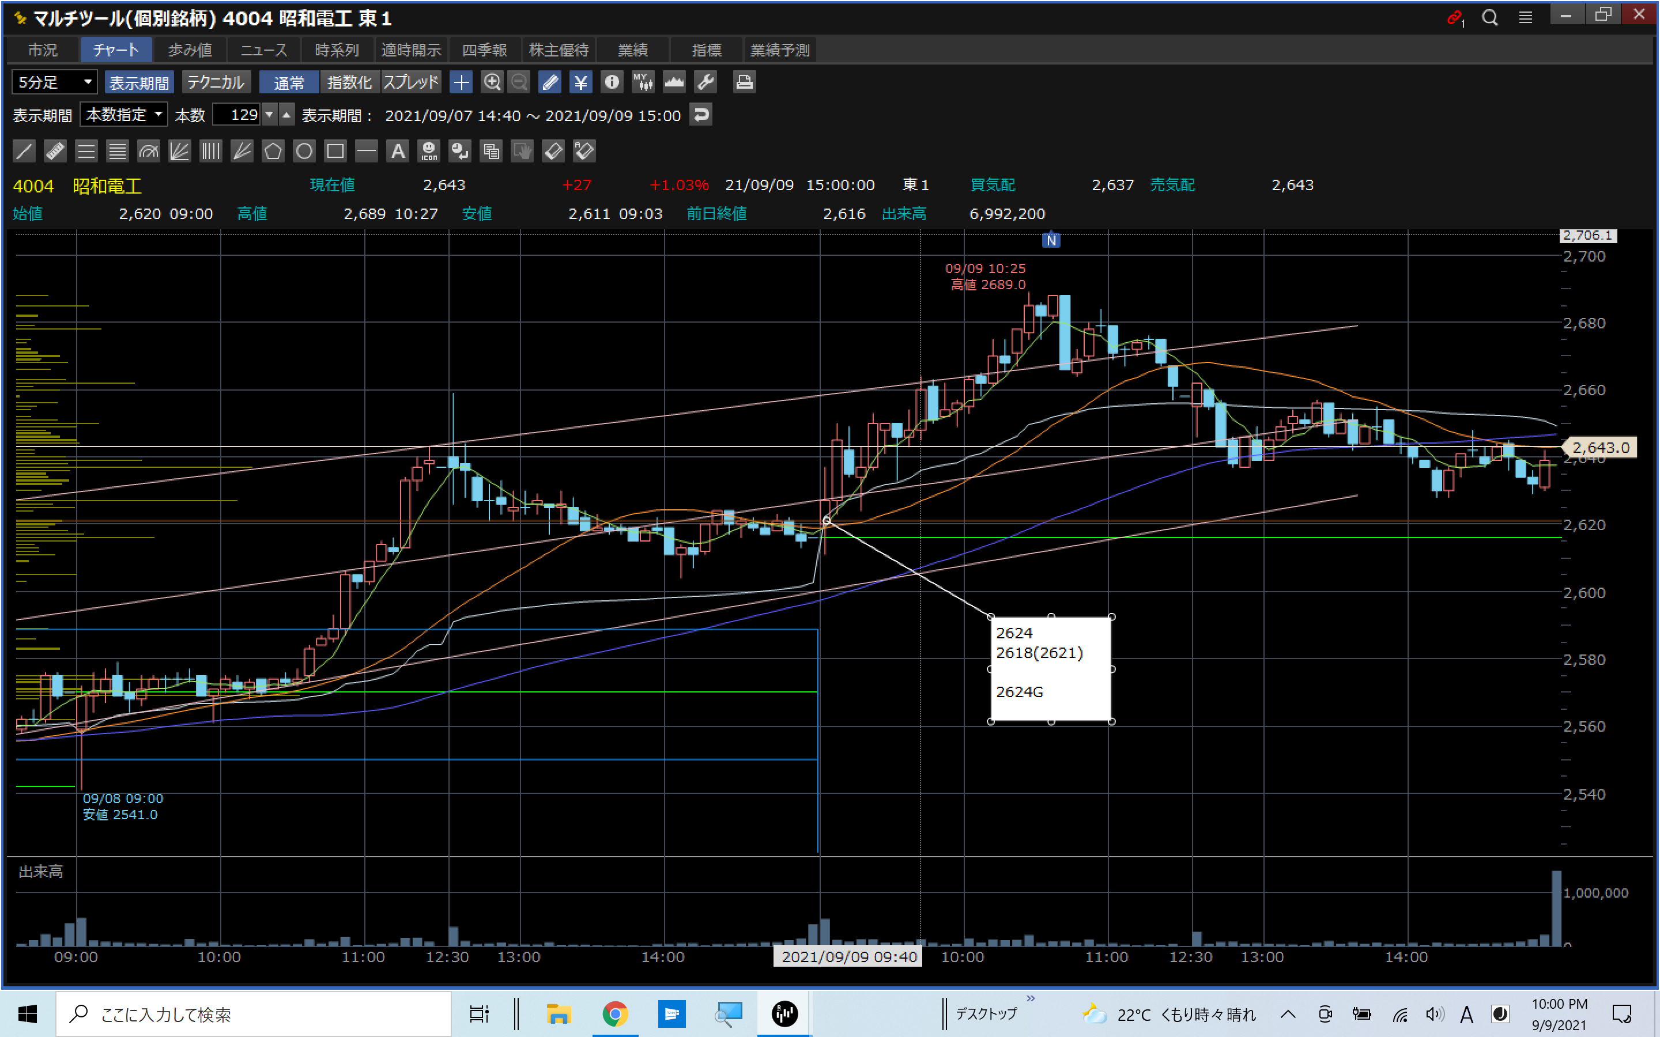The image size is (1660, 1037).
Task: Toggle the drawing pencil mode button
Action: point(549,82)
